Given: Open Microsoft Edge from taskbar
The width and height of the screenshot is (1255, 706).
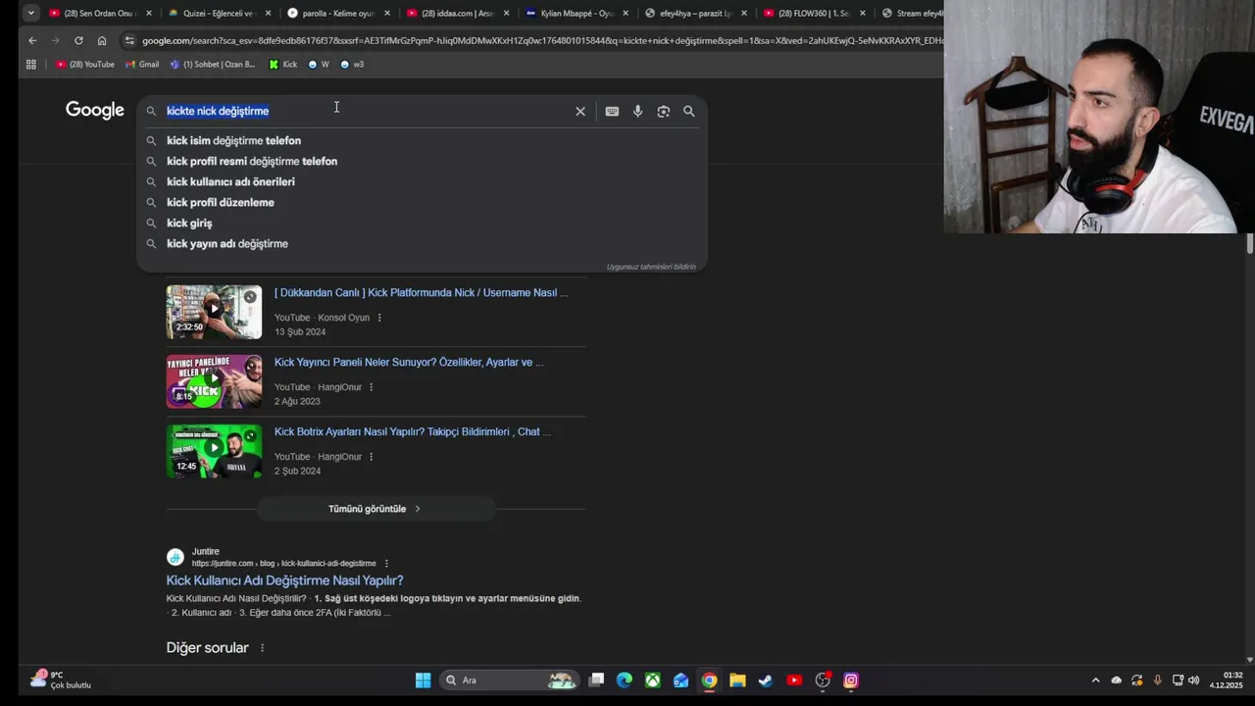Looking at the screenshot, I should click(625, 680).
